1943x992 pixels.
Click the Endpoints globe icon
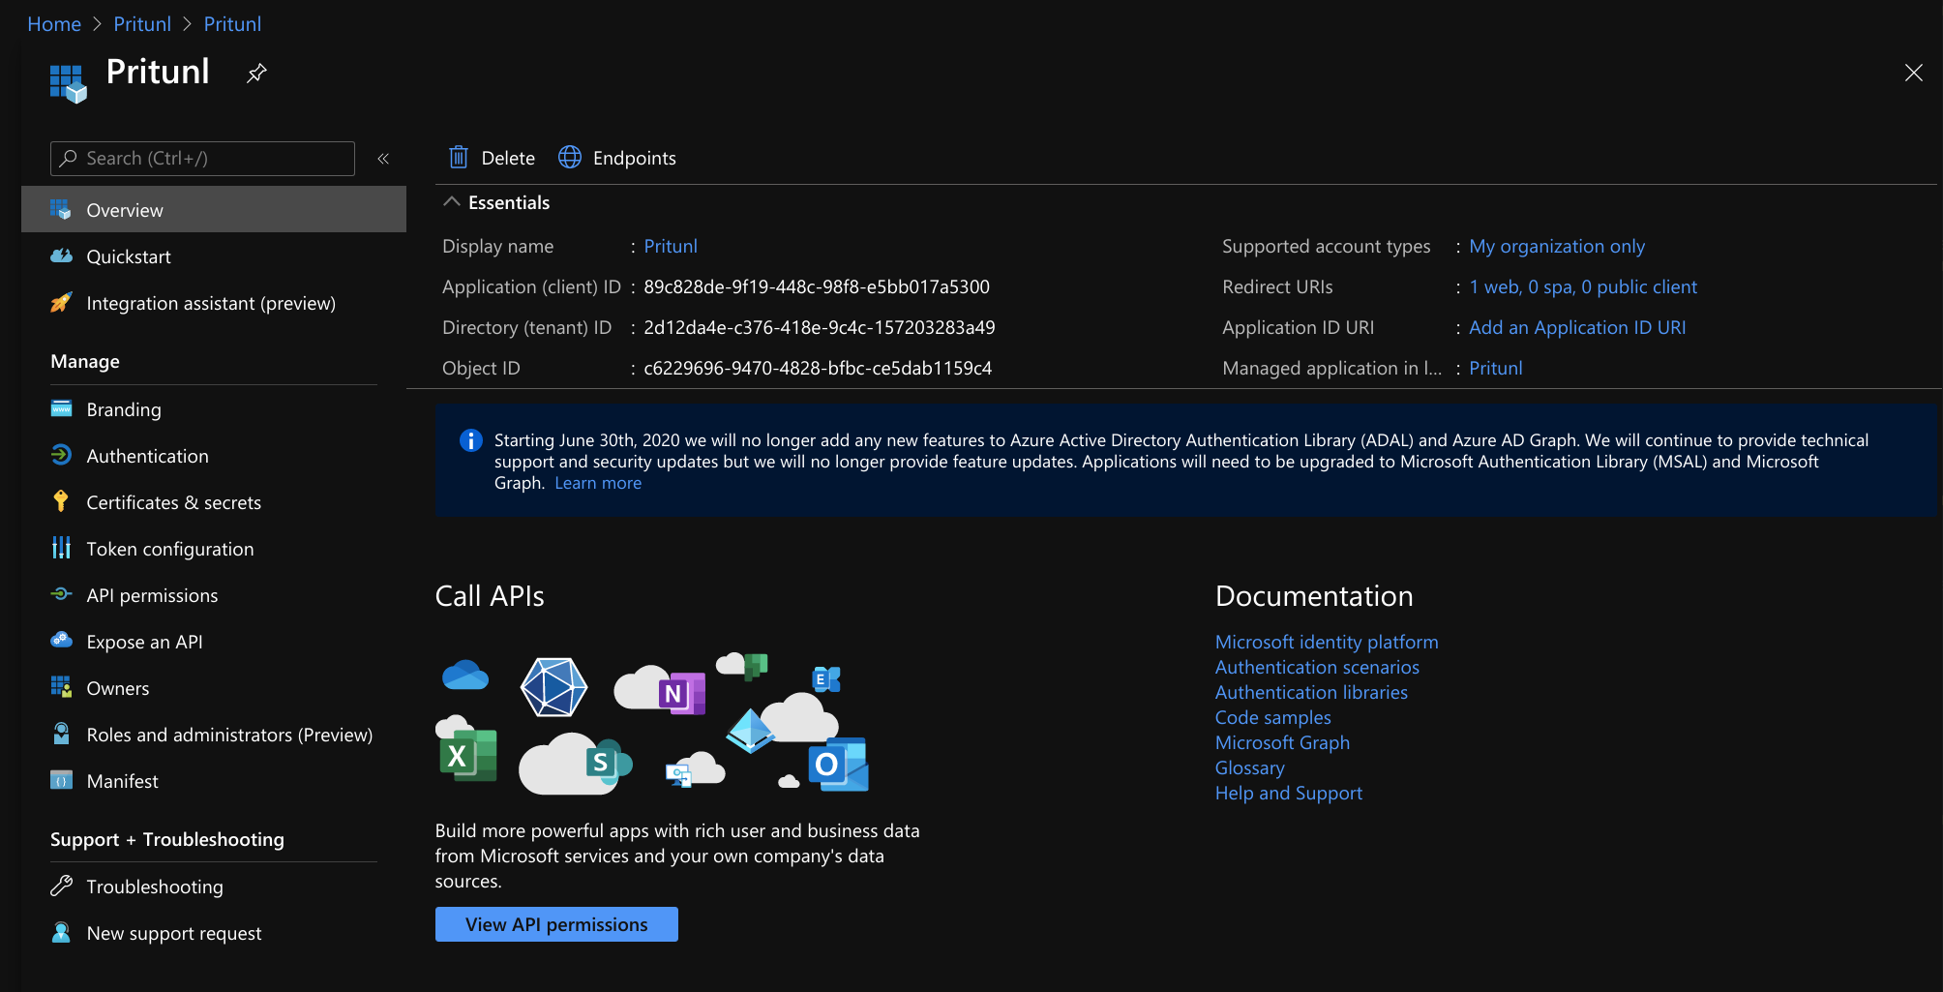tap(570, 158)
